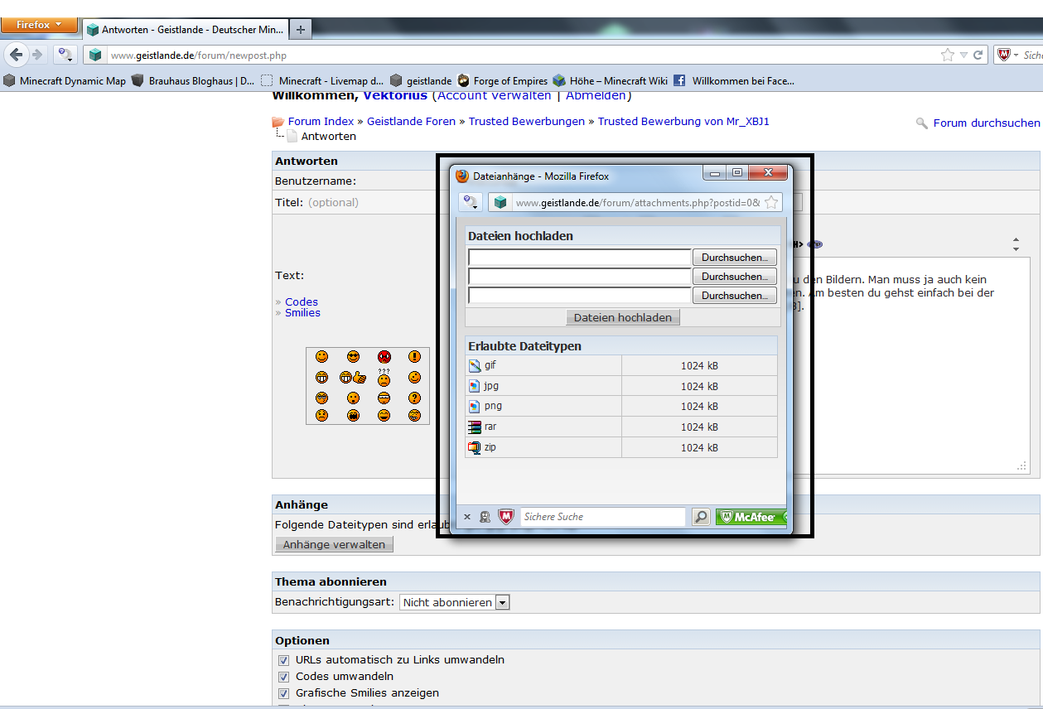Click the back arrow in Firefox toolbar
The image size is (1043, 709).
(x=16, y=55)
